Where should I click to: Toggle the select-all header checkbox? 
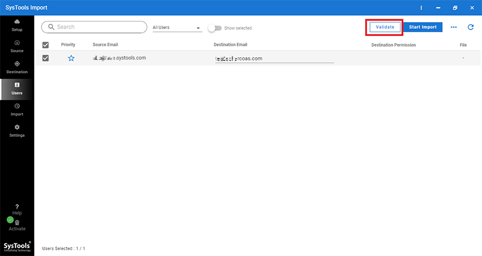pos(46,45)
